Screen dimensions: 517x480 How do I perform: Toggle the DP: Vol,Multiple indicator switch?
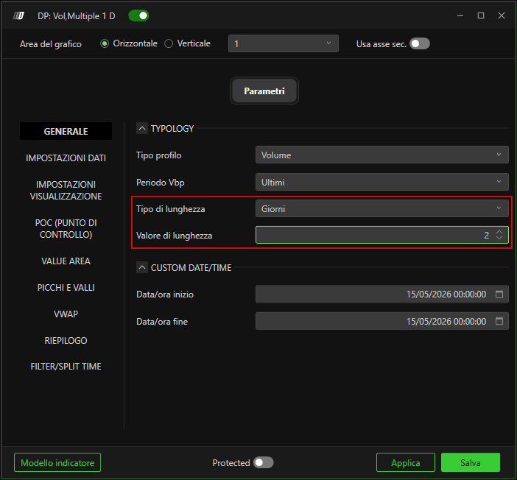click(x=138, y=15)
